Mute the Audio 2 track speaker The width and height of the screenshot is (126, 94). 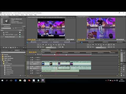31,71
